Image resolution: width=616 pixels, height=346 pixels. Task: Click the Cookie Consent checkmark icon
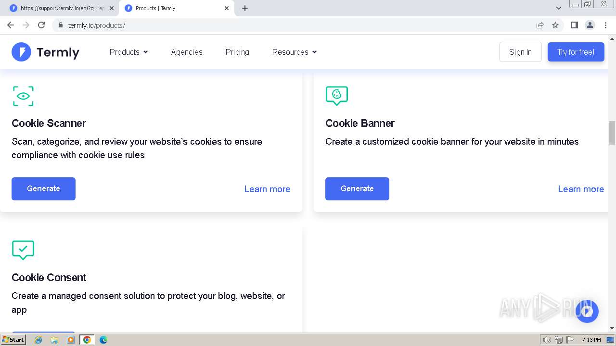point(23,250)
